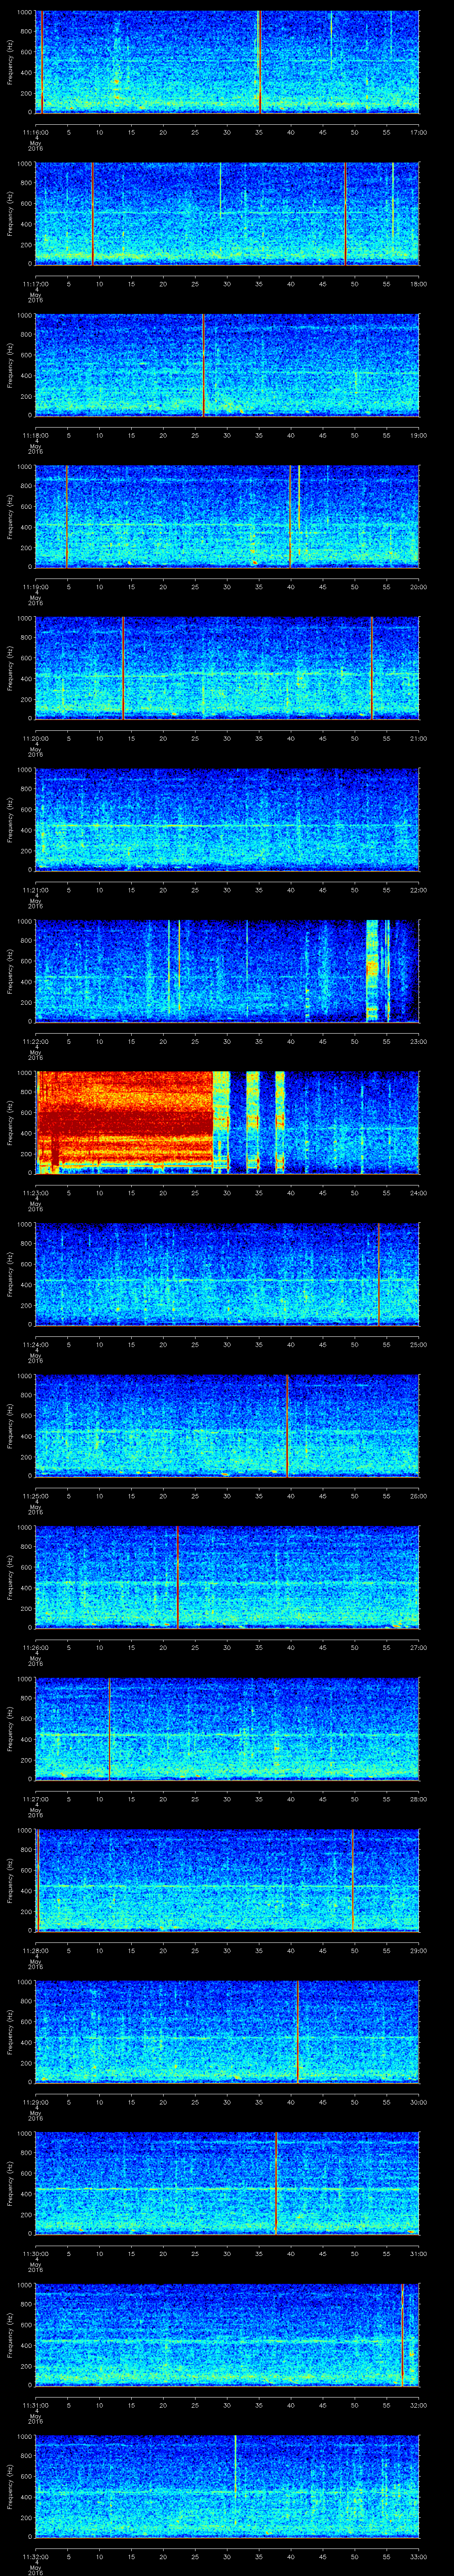This screenshot has width=454, height=2576.
Task: Click the 11:27:00 start time label
Action: (36, 1798)
